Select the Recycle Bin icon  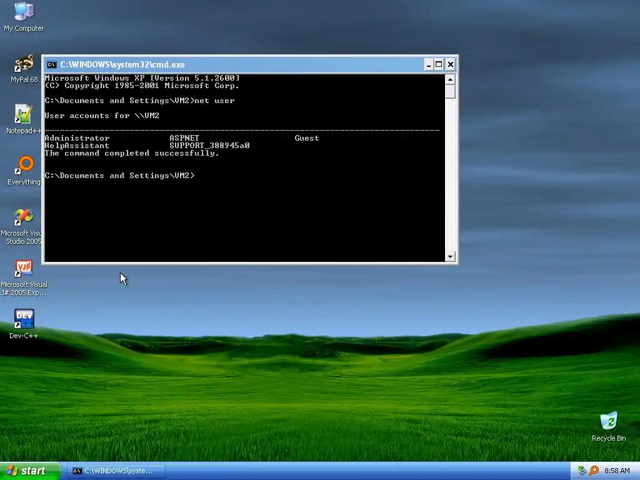click(609, 426)
